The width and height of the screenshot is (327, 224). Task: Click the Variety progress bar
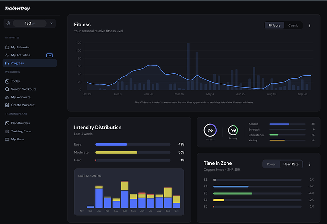(x=287, y=140)
